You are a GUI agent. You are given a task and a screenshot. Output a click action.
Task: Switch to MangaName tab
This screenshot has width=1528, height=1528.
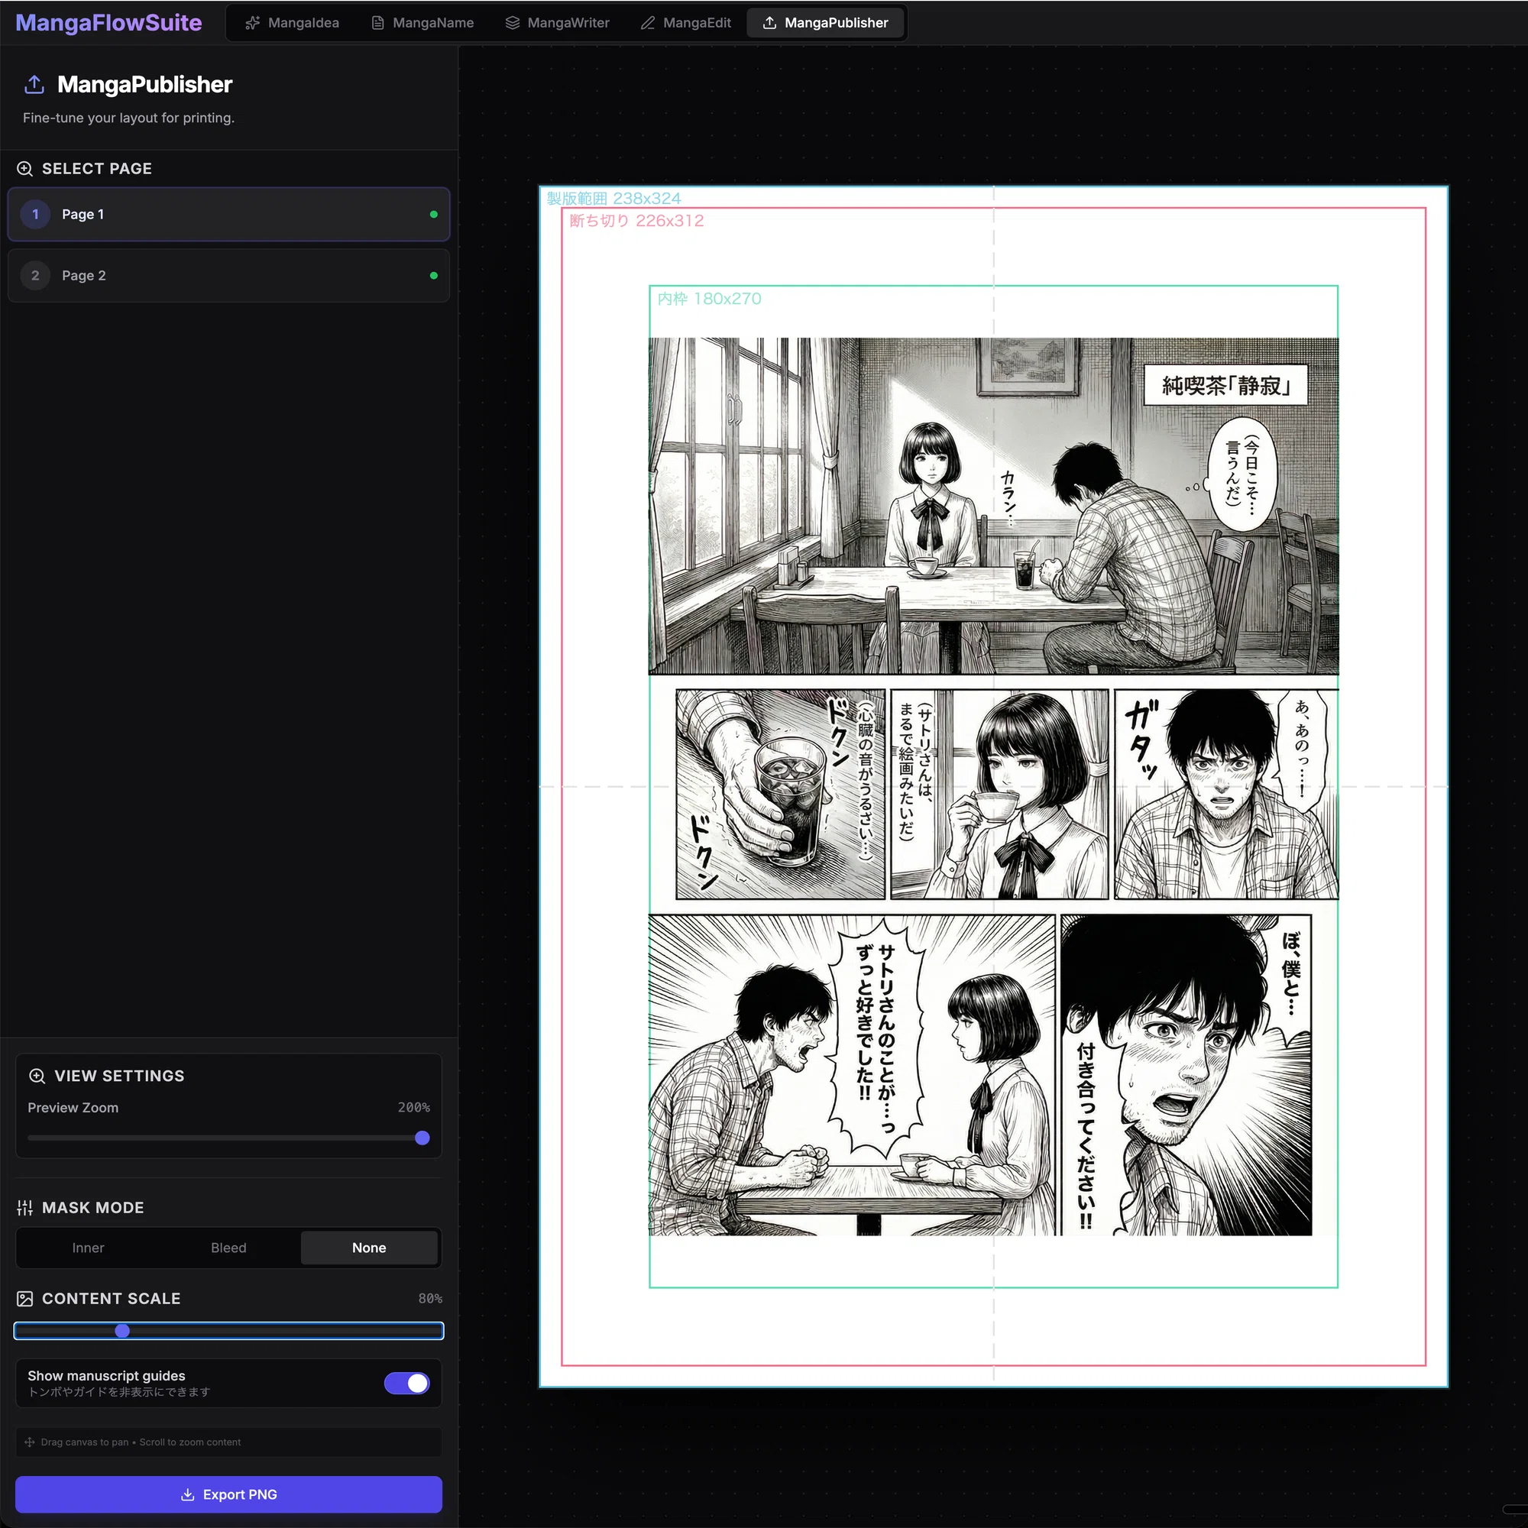coord(422,23)
